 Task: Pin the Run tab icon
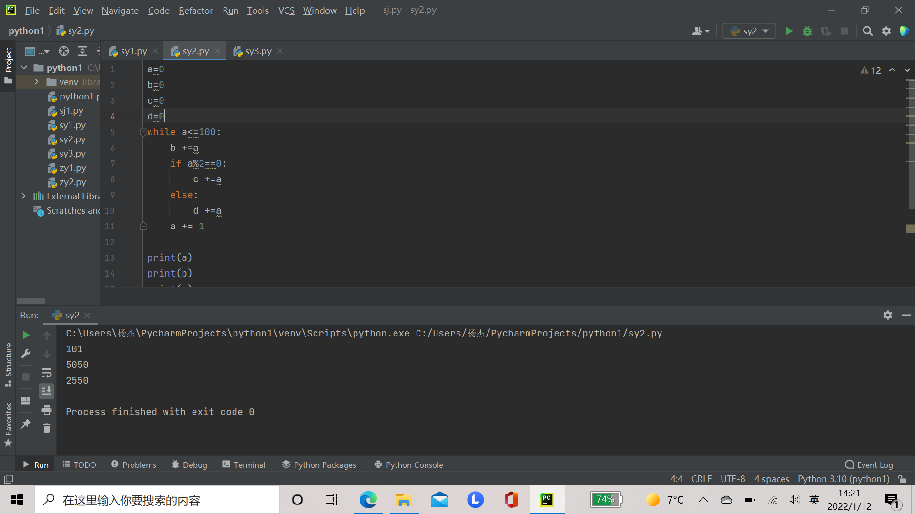[26, 424]
